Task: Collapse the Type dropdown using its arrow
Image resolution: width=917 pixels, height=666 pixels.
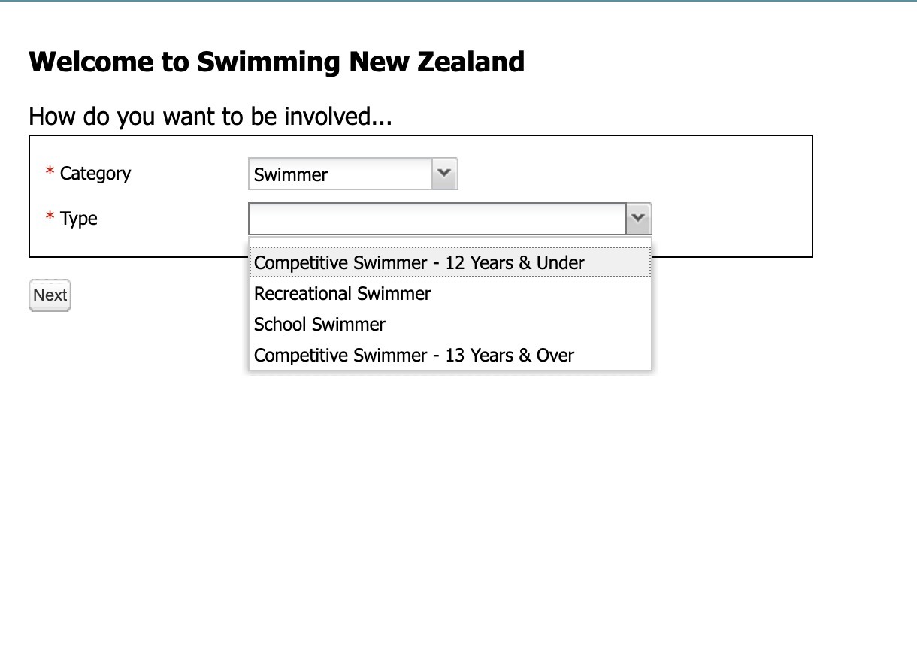Action: [x=638, y=218]
